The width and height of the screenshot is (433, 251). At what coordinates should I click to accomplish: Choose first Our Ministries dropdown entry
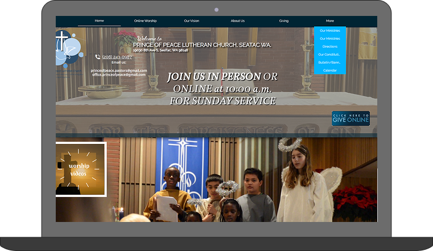[329, 31]
